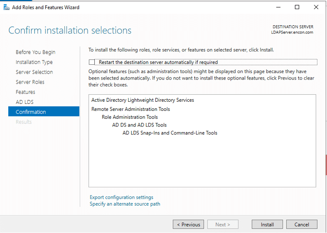Open the Features step in sidebar
The height and width of the screenshot is (233, 327).
coord(25,92)
